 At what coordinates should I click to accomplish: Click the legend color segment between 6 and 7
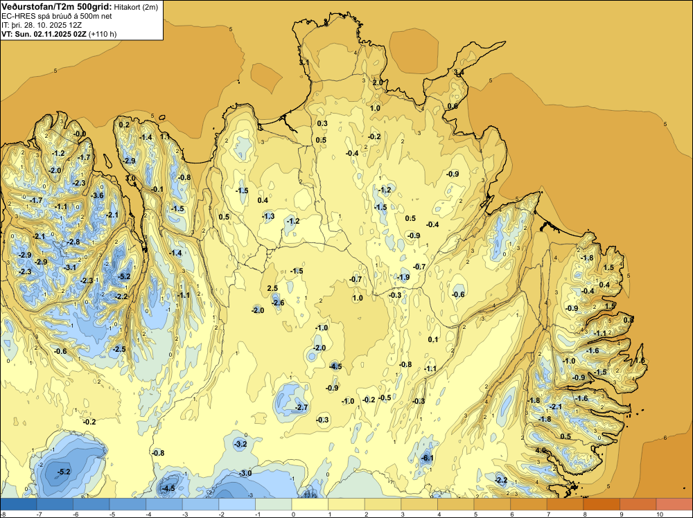pyautogui.click(x=529, y=504)
